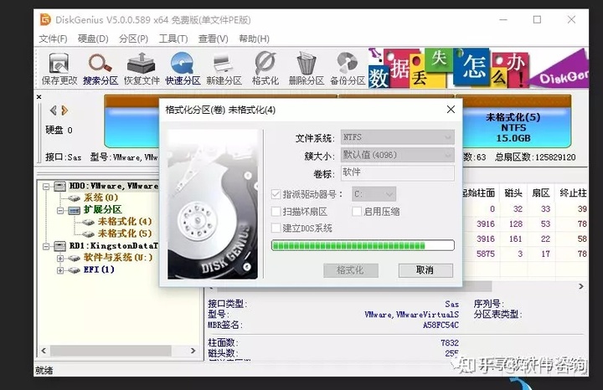
Task: Open the 硬盘(D) menu
Action: (x=93, y=38)
